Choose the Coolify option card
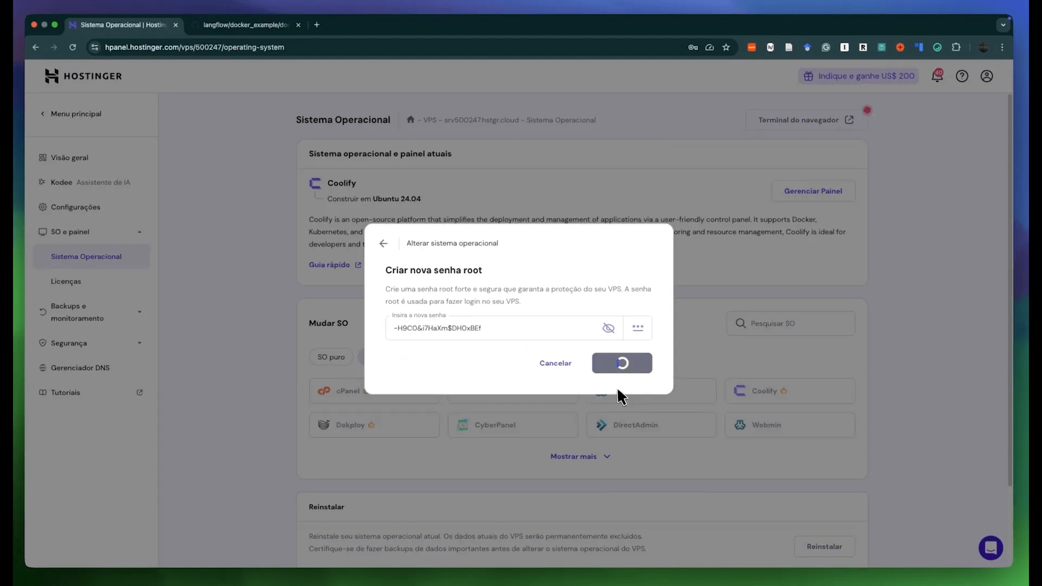The image size is (1042, 586). (790, 391)
